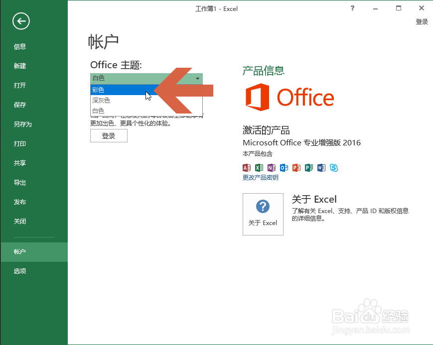Click the Publisher icon under product contents
The height and width of the screenshot is (345, 433).
click(309, 168)
